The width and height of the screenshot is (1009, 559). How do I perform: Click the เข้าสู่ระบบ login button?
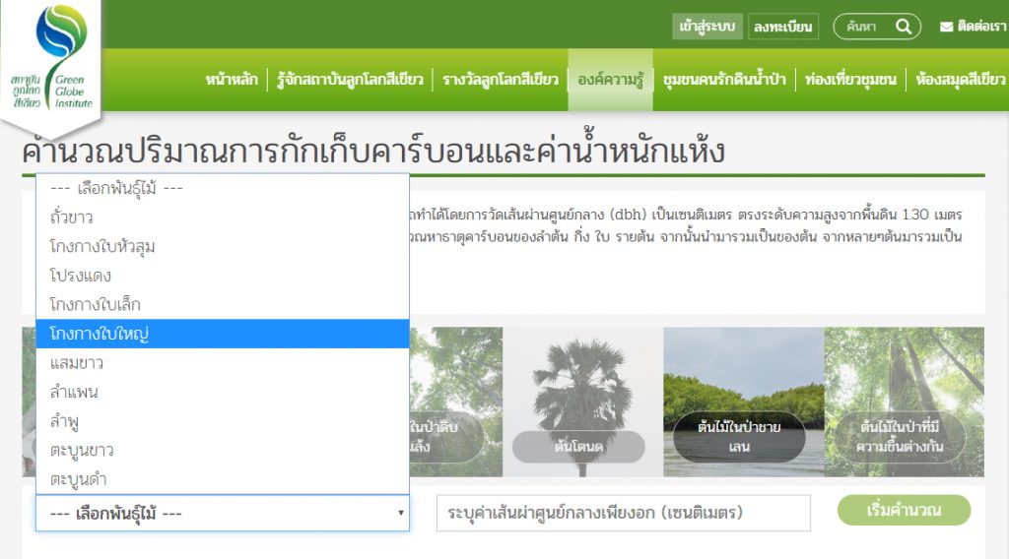click(x=707, y=27)
